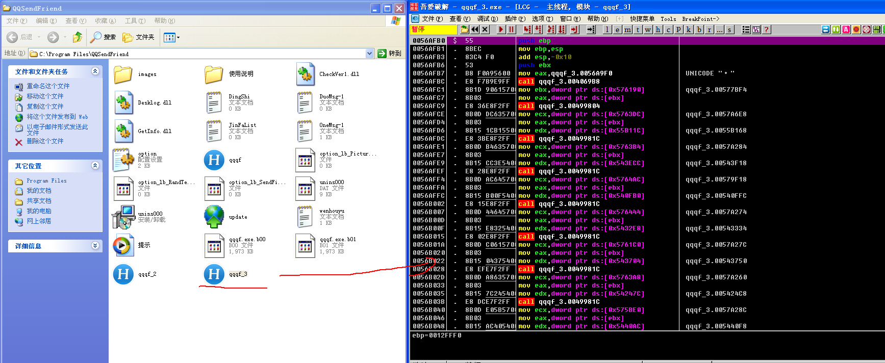
Task: Open Source window with the 's' button
Action: [729, 30]
